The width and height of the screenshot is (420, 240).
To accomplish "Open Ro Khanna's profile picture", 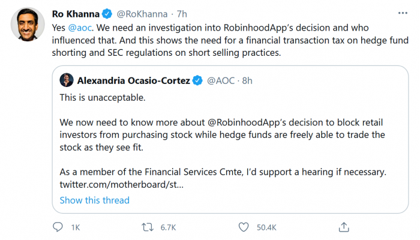I will tap(27, 24).
